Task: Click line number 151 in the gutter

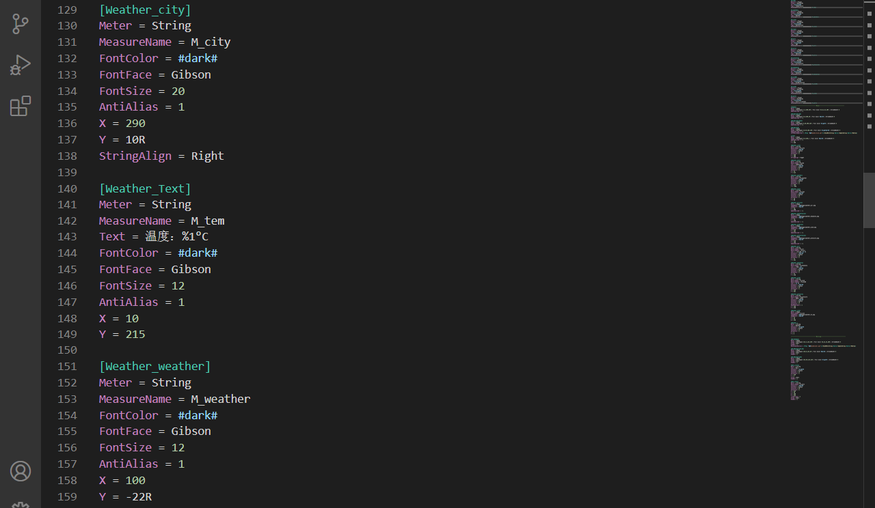Action: 67,367
